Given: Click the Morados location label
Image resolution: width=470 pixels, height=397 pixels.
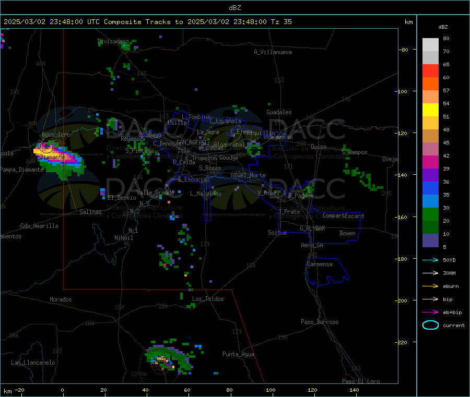Looking at the screenshot, I should point(61,299).
